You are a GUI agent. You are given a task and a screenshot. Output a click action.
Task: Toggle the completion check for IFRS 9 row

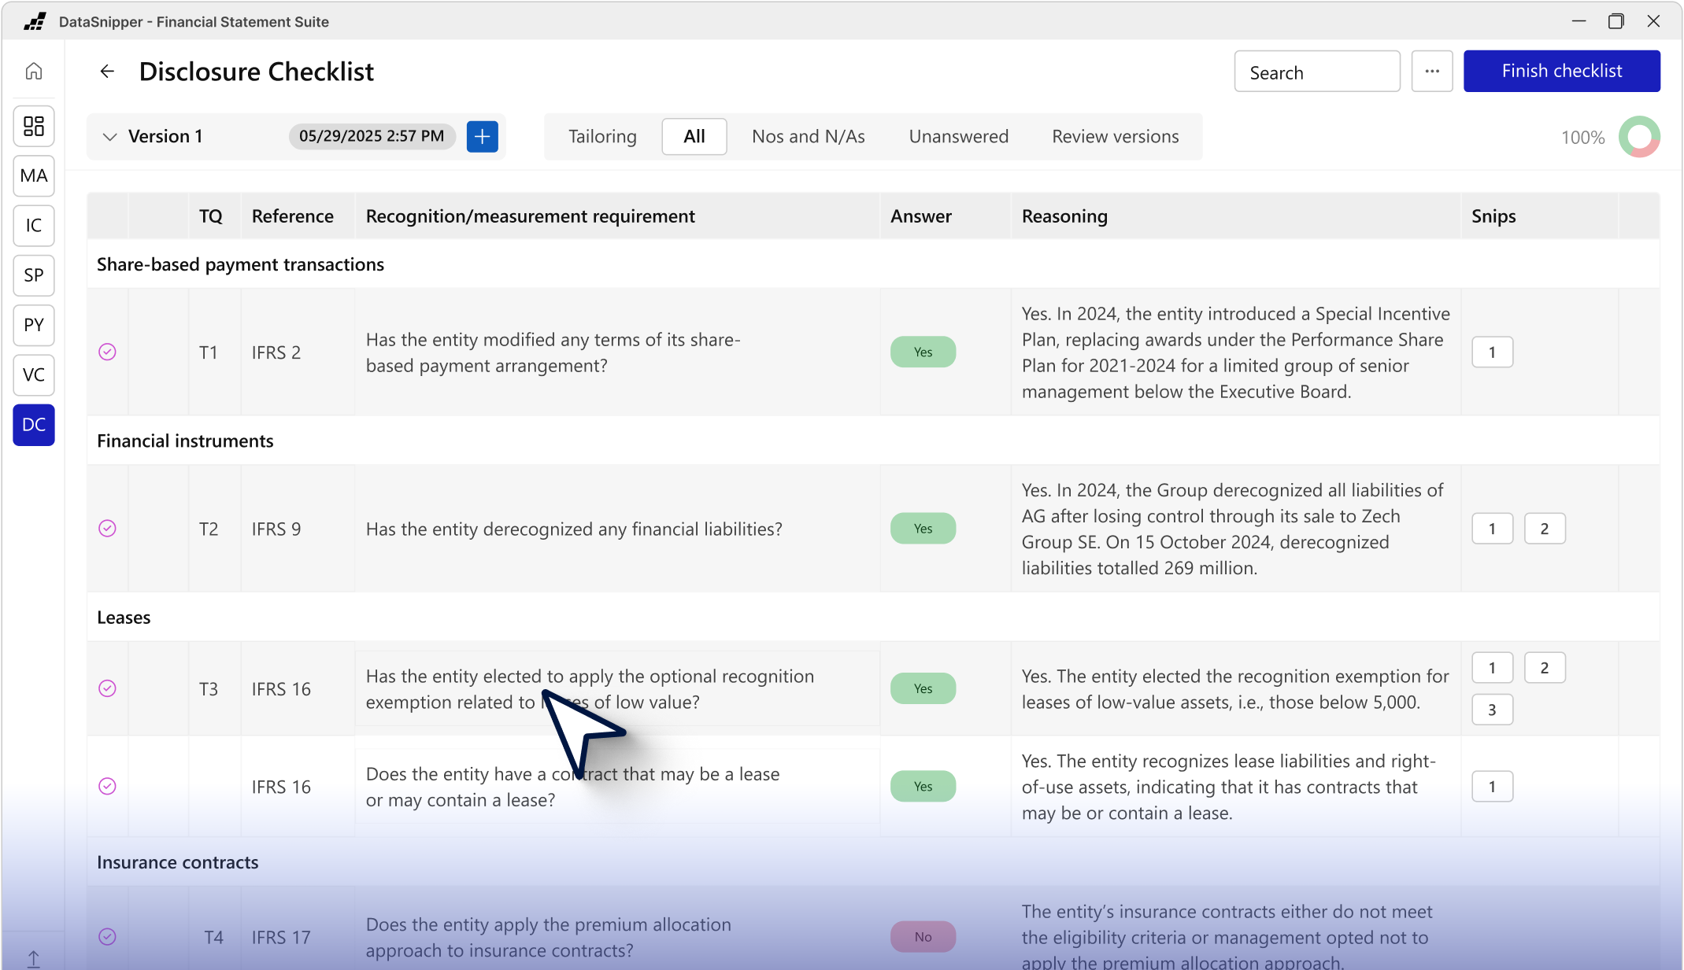[x=107, y=529]
